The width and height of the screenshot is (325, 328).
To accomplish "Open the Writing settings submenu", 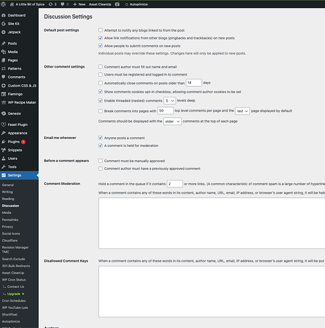I will coord(7,192).
